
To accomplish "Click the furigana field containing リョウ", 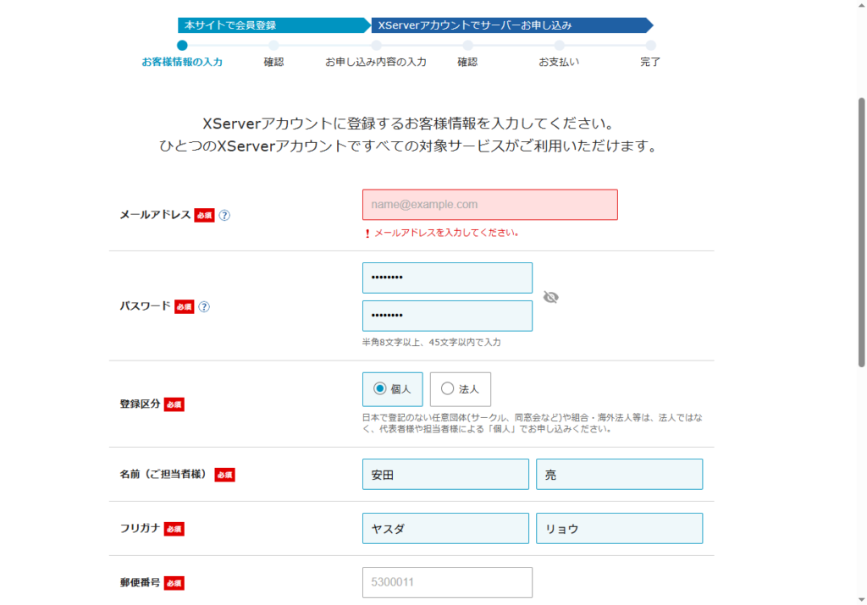I will (619, 528).
